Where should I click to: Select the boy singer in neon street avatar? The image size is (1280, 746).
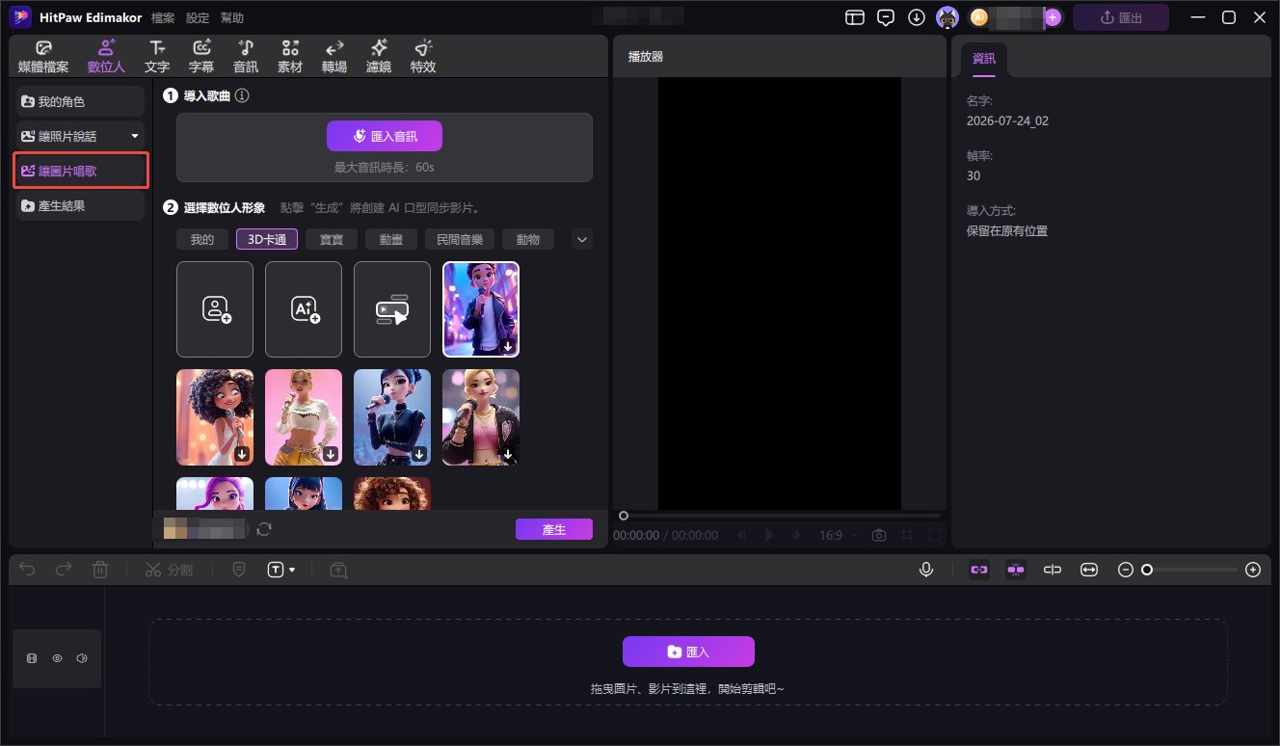coord(481,309)
